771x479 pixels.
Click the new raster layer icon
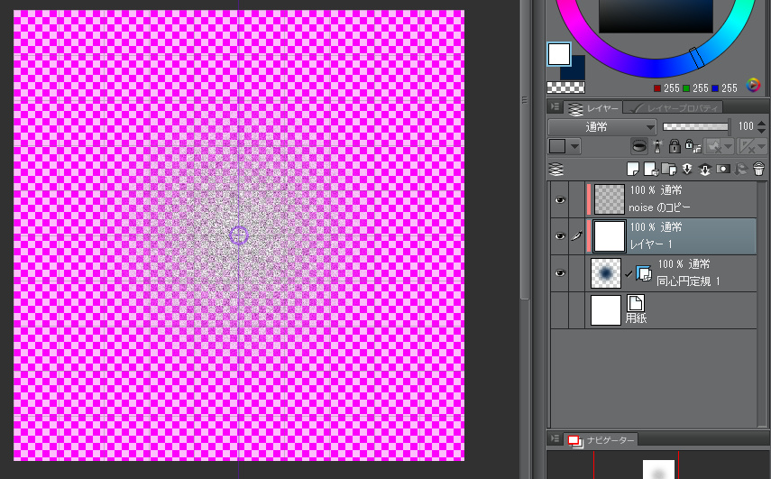click(633, 169)
